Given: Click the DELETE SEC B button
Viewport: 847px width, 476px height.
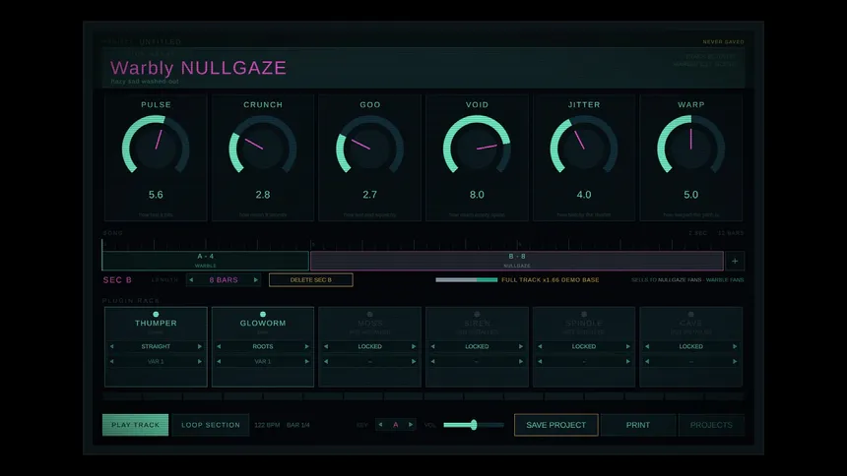Looking at the screenshot, I should tap(310, 280).
